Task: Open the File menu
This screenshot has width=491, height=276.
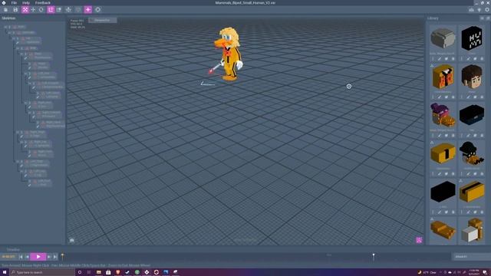Action: (14, 2)
